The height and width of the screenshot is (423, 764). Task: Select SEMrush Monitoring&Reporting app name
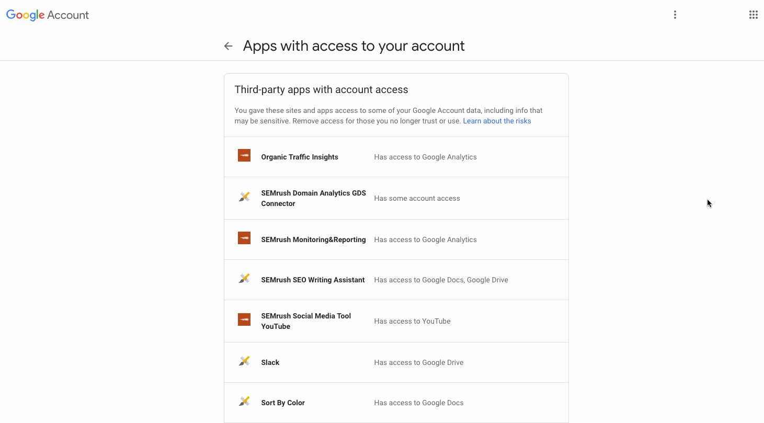[313, 239]
